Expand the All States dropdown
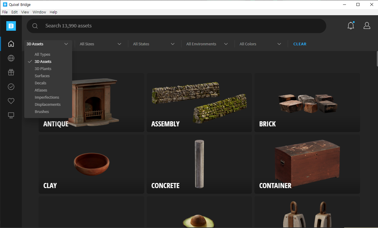The image size is (378, 228). (x=154, y=44)
